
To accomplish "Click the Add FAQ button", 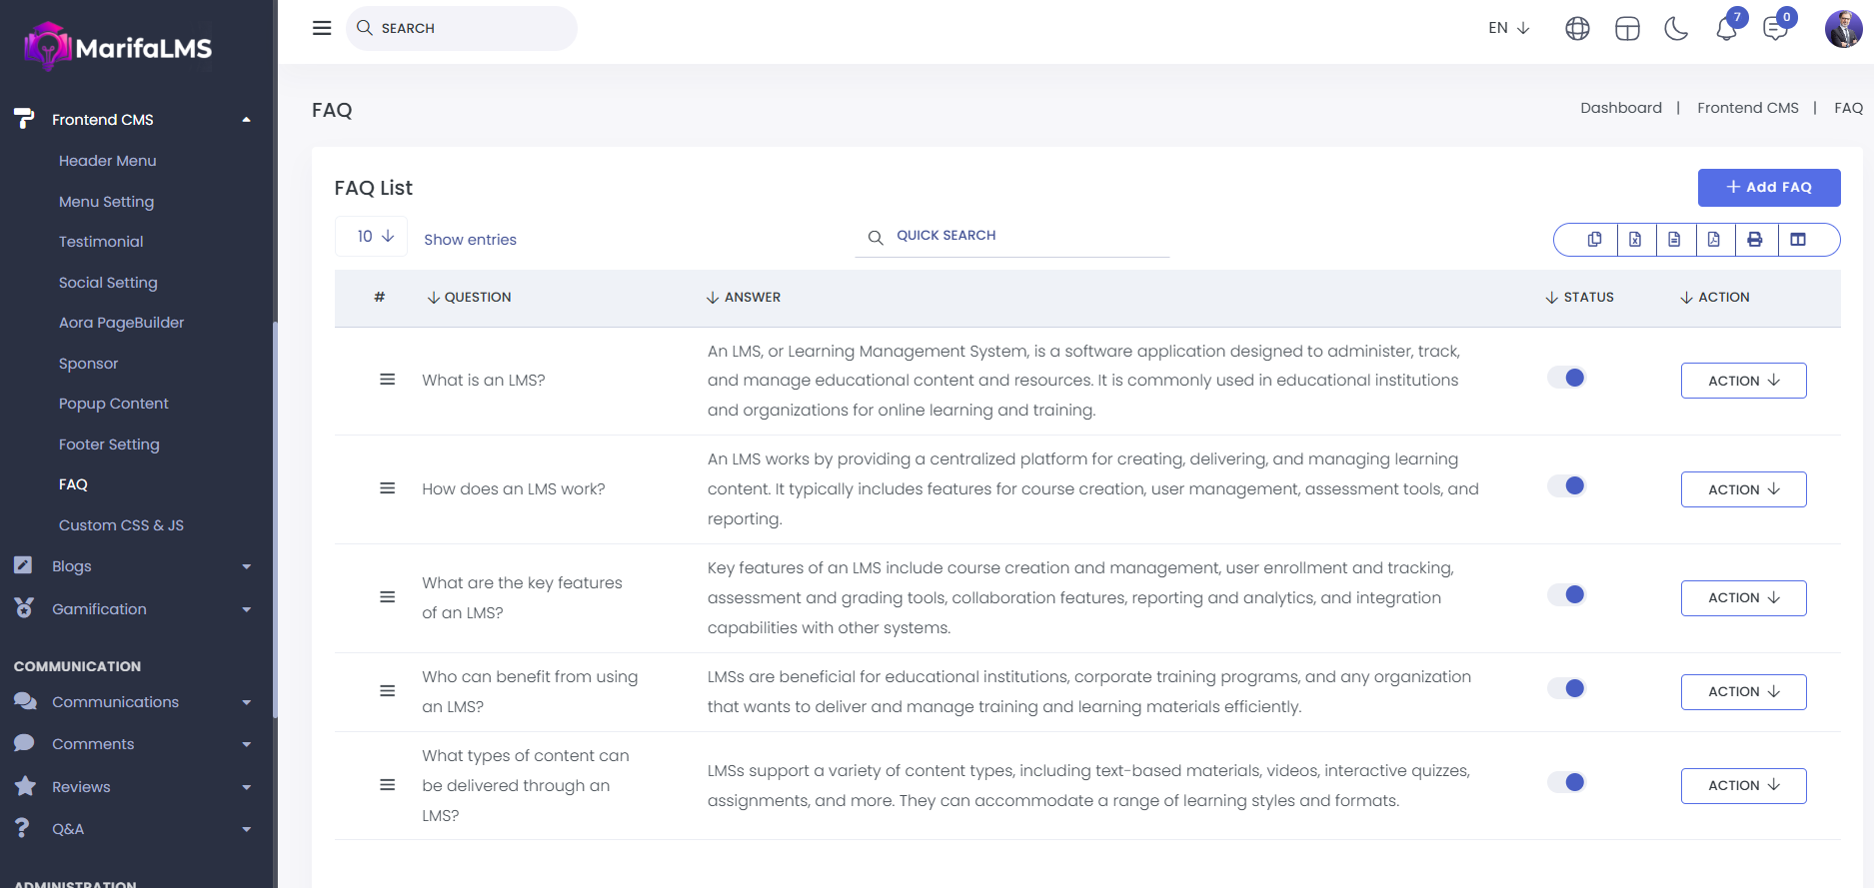I will (x=1768, y=188).
